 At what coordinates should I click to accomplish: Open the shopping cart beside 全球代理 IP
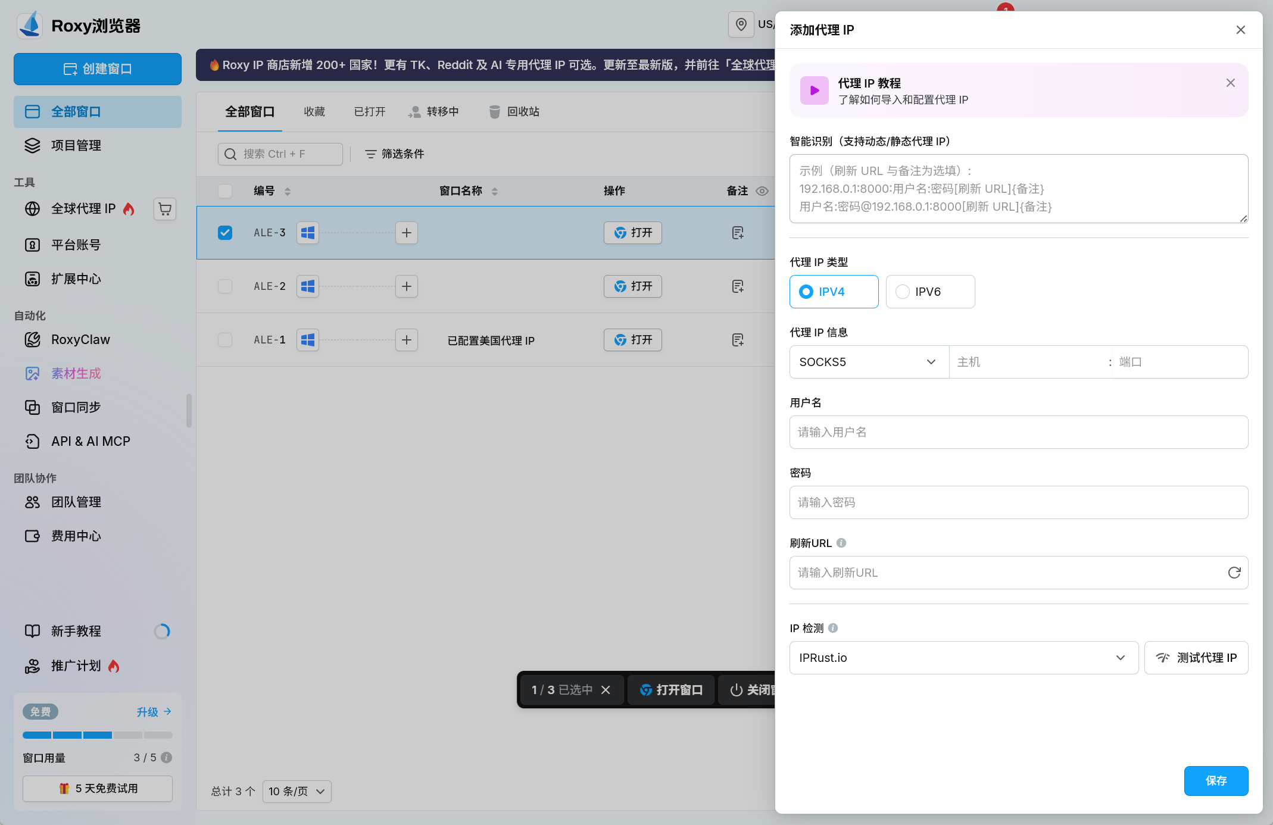(165, 209)
